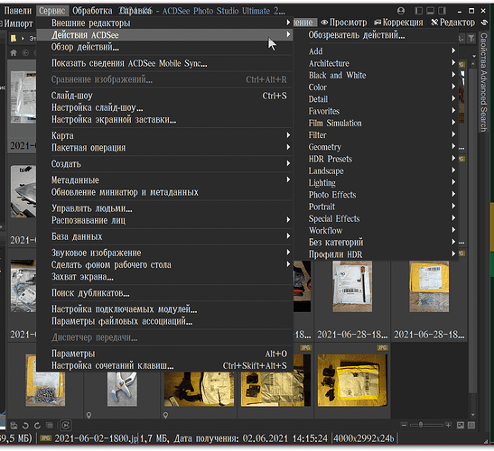The width and height of the screenshot is (494, 451).
Task: Expand the Карта submenu
Action: (164, 135)
